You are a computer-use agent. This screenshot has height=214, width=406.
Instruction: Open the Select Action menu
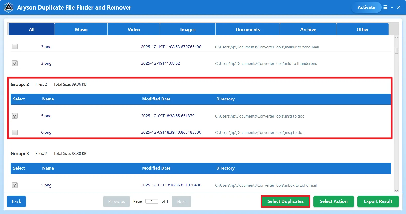333,201
